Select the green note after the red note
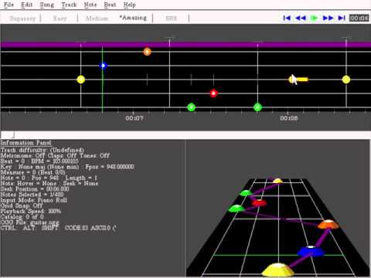 point(257,107)
